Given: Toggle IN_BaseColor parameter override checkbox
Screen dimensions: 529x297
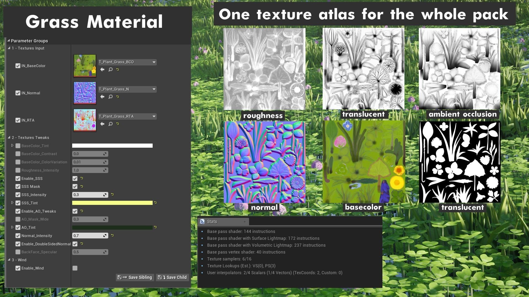Looking at the screenshot, I should click(18, 66).
